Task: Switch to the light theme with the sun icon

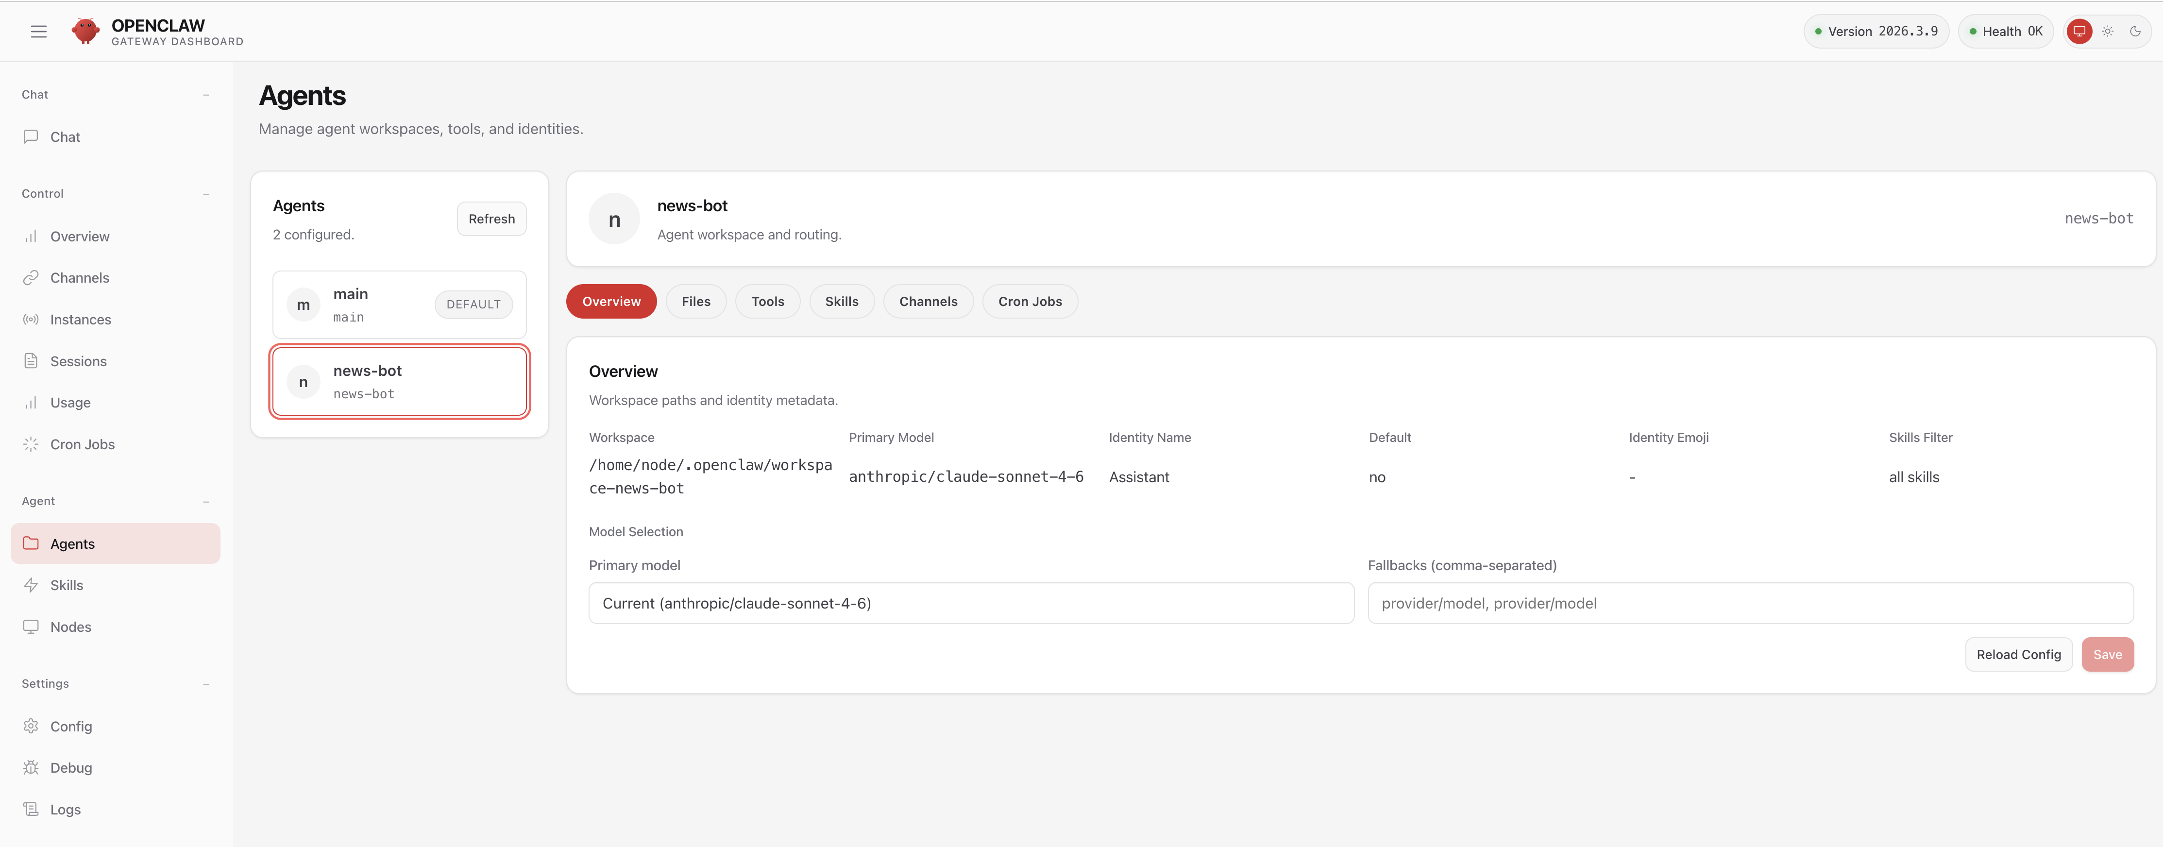Action: 2108,31
